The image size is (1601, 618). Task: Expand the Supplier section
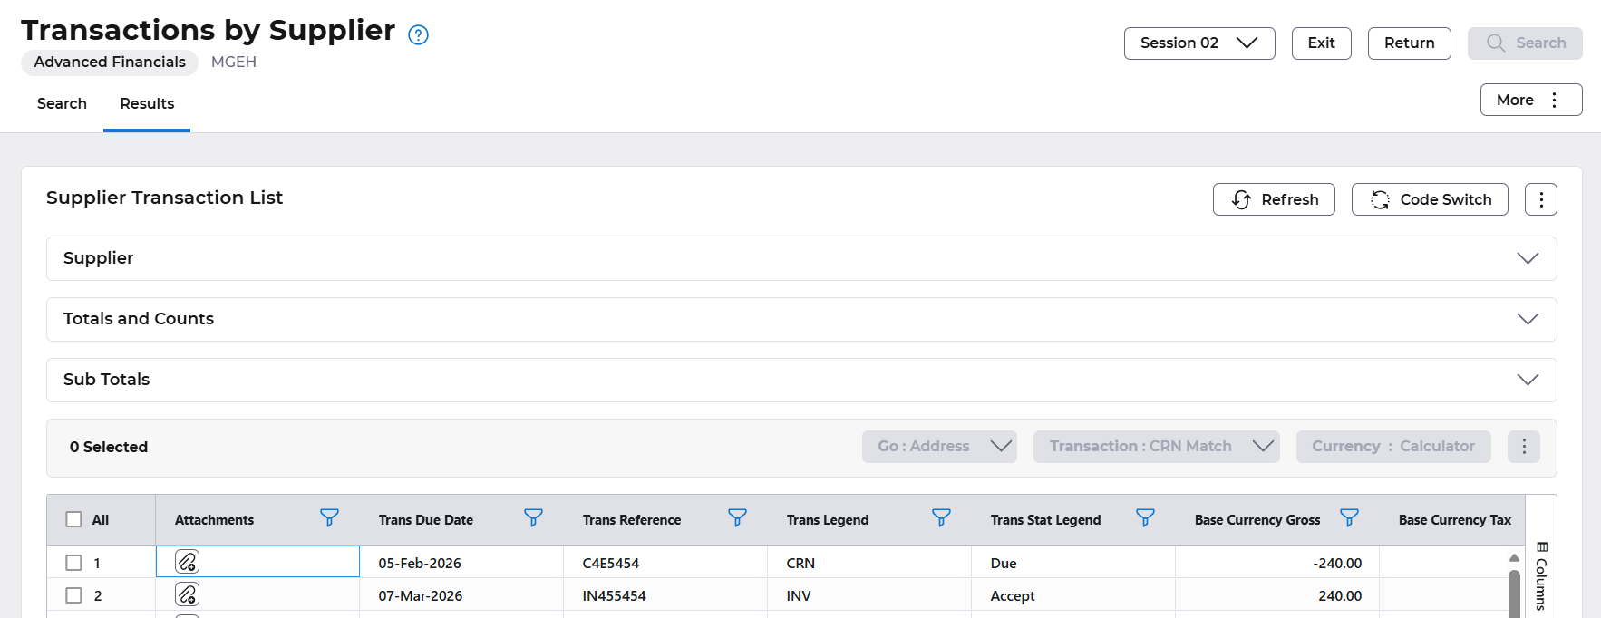coord(1528,258)
